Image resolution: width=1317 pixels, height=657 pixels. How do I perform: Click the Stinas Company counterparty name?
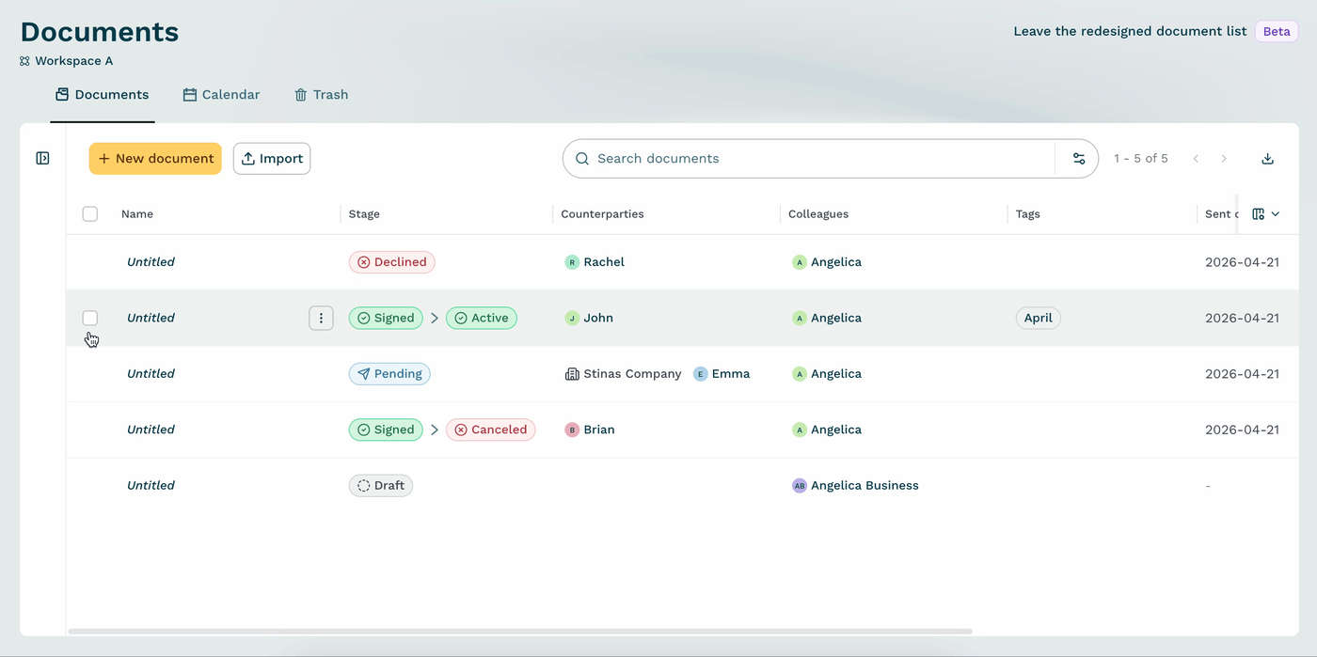click(632, 373)
